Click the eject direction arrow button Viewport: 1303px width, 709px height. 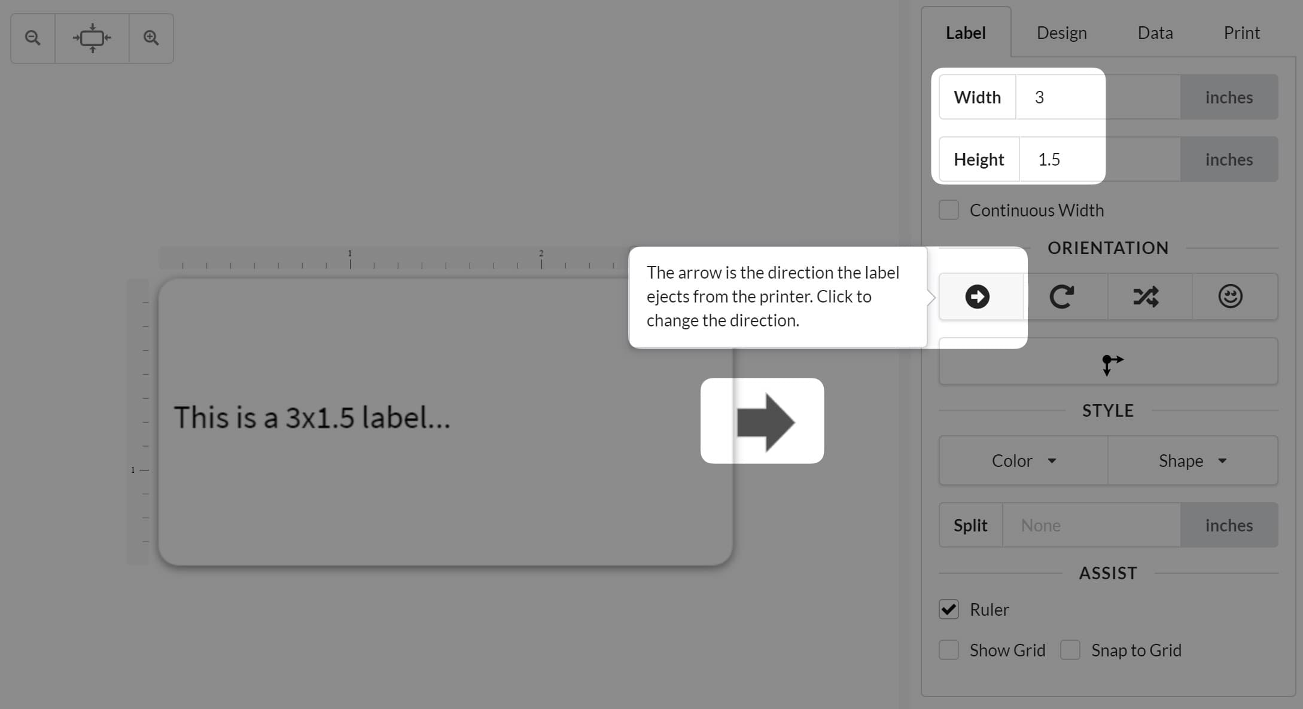coord(977,297)
